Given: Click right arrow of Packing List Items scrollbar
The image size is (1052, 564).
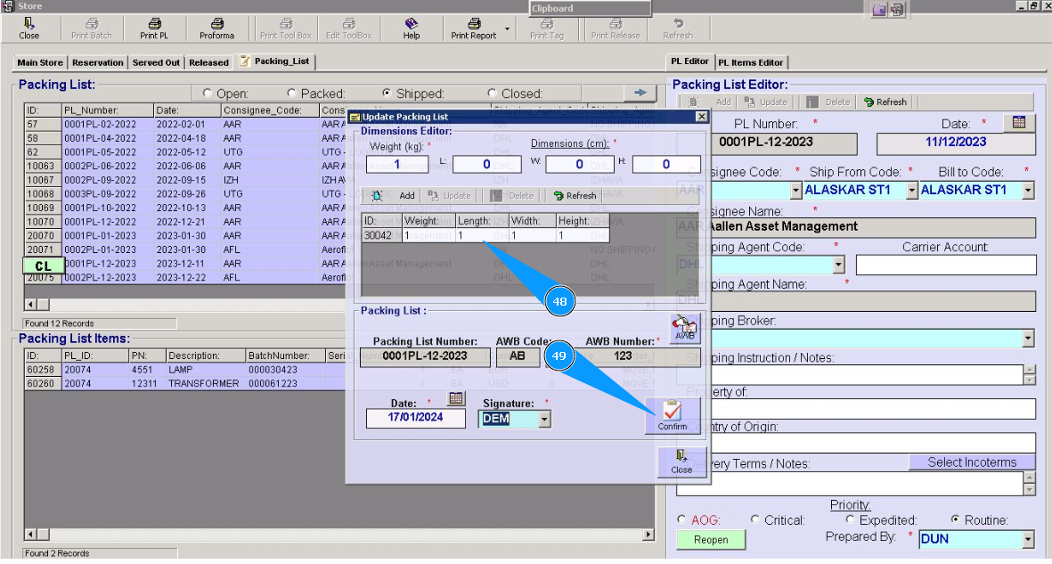Looking at the screenshot, I should click(648, 535).
